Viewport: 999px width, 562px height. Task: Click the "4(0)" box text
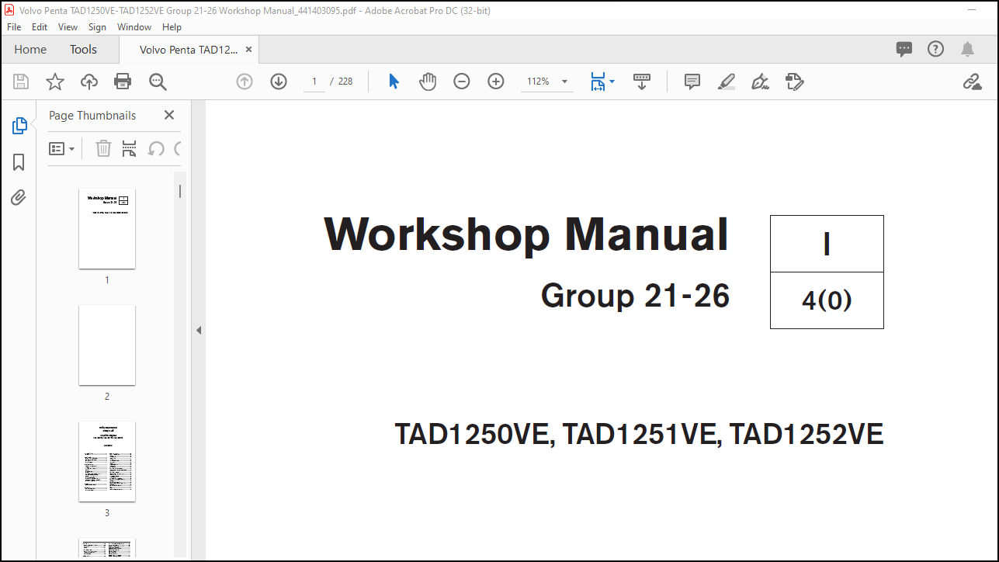827,300
